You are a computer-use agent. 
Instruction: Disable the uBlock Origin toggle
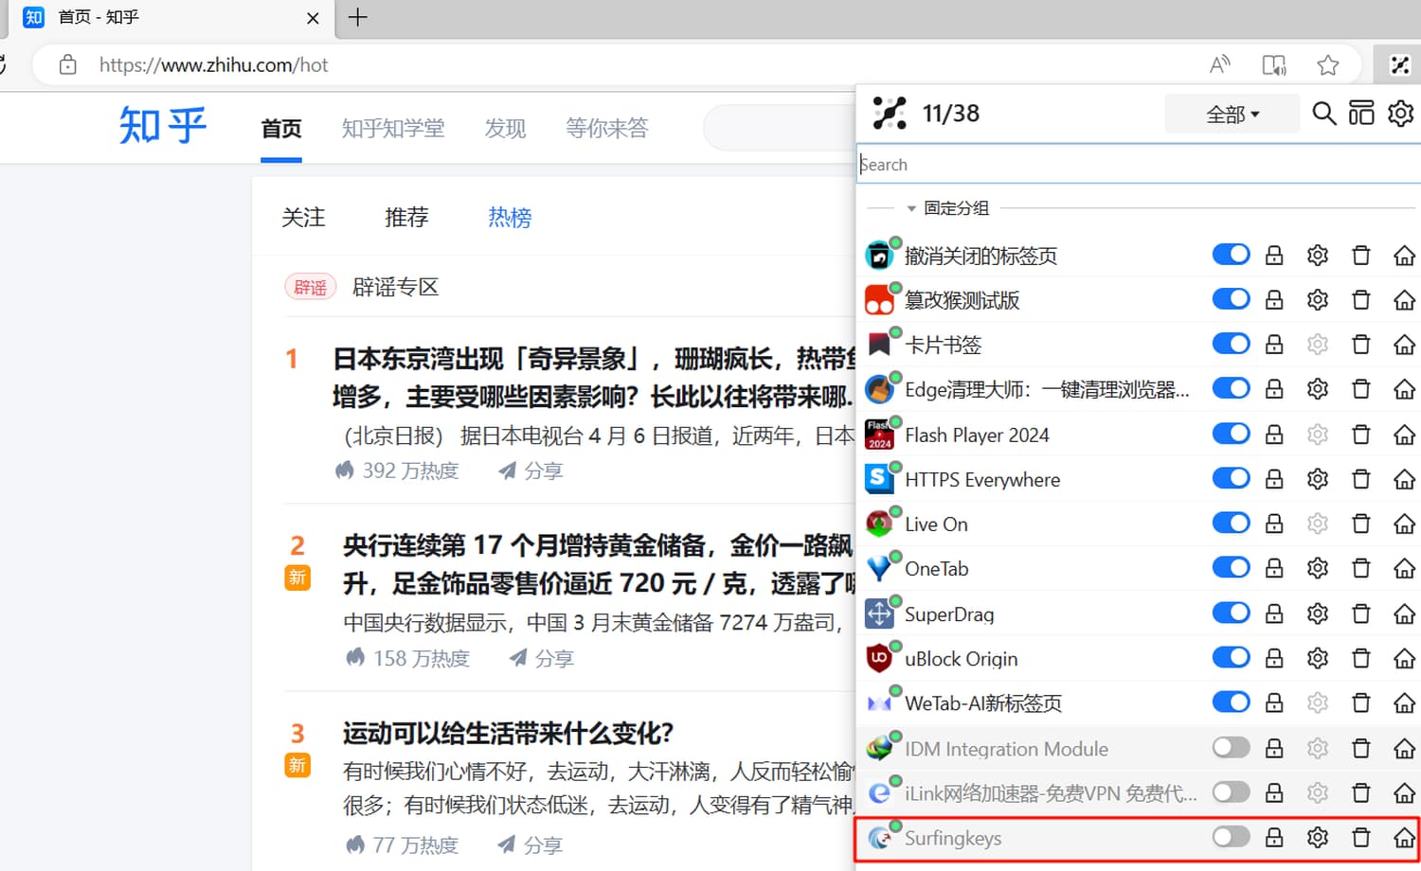[1231, 658]
